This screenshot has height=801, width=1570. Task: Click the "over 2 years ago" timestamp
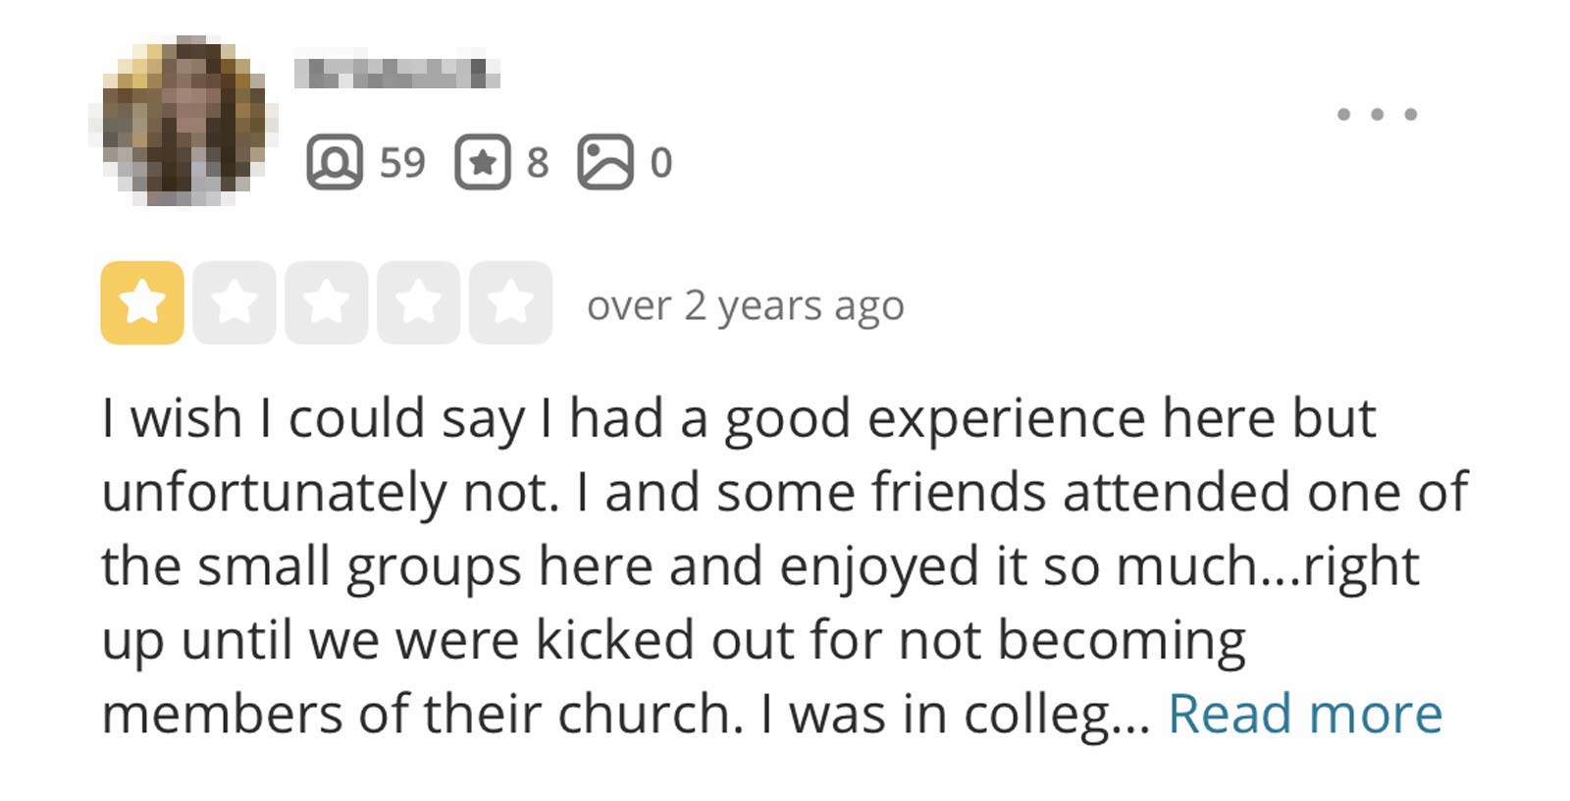click(x=746, y=306)
